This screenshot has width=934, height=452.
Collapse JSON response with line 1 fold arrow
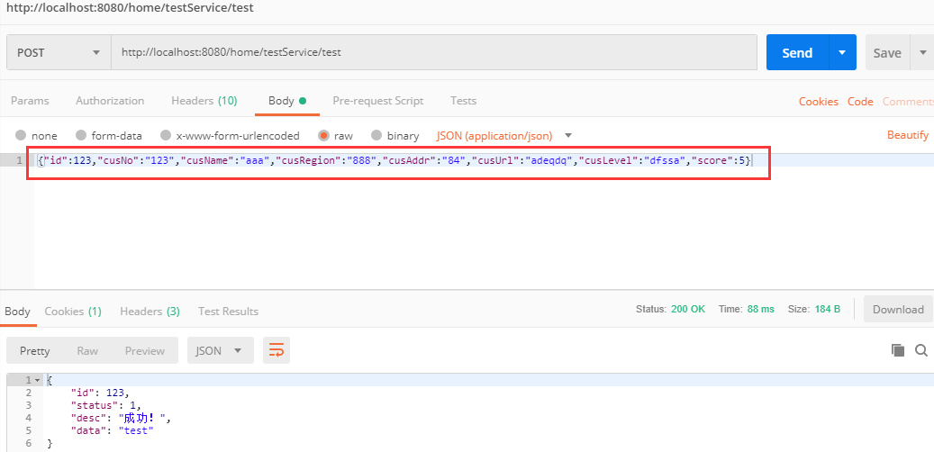pos(36,380)
